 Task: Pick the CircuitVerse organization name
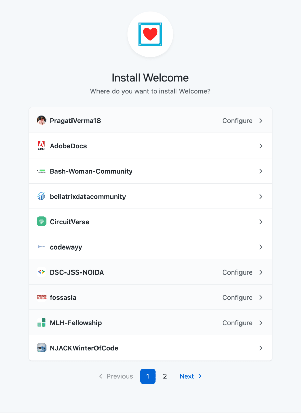coord(69,222)
